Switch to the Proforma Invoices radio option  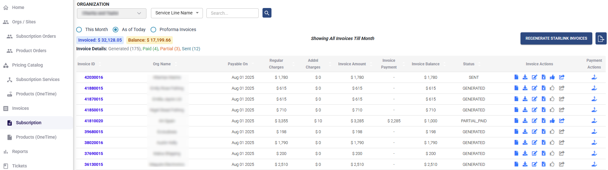tap(154, 29)
